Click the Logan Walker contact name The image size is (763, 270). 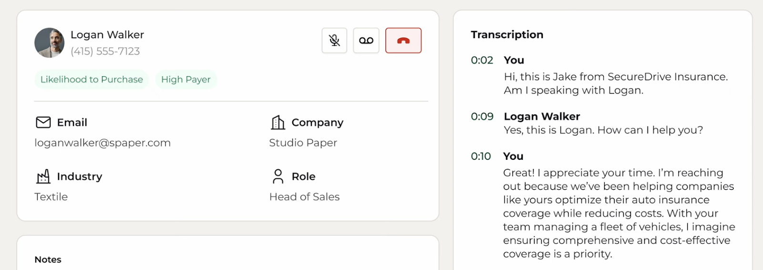107,35
